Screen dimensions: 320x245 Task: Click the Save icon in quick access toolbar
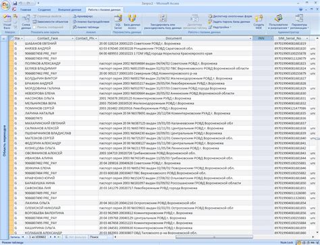(x=15, y=3)
